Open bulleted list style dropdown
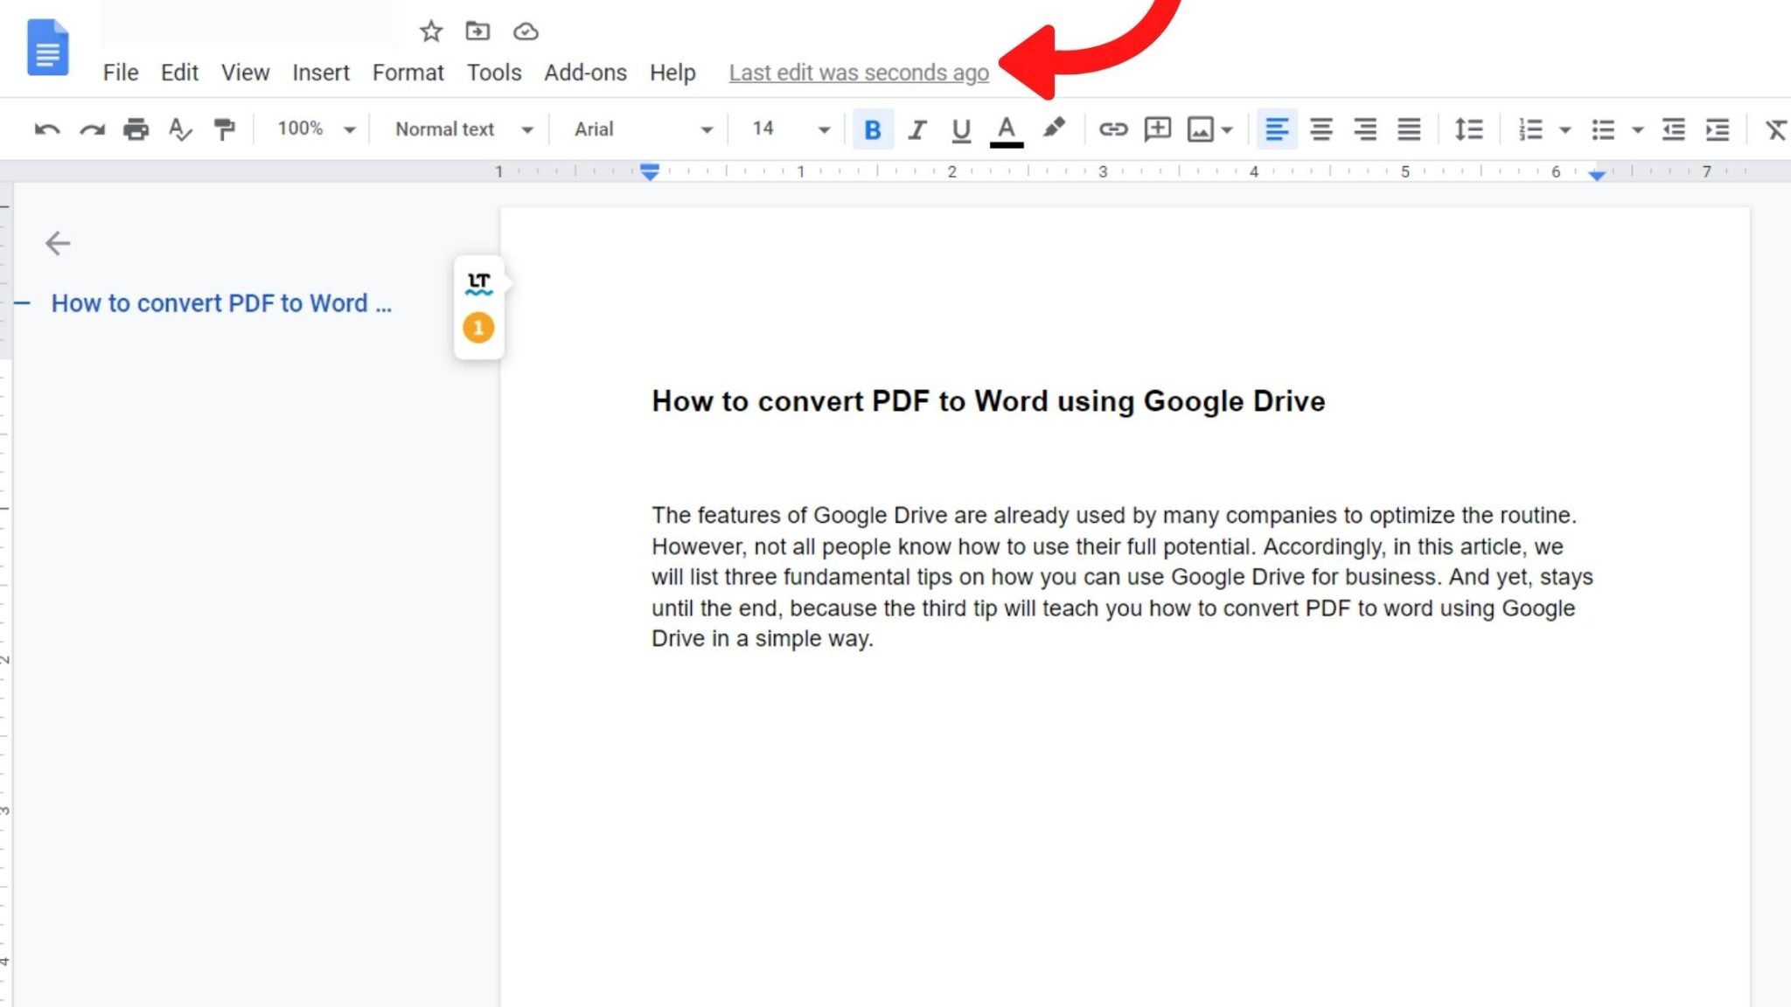 pyautogui.click(x=1638, y=130)
